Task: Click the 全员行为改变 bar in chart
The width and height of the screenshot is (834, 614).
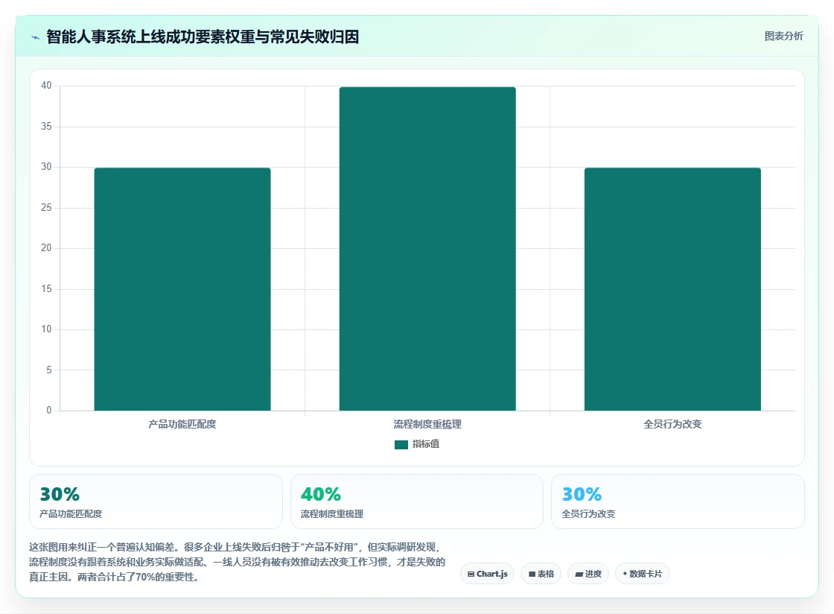Action: click(673, 289)
